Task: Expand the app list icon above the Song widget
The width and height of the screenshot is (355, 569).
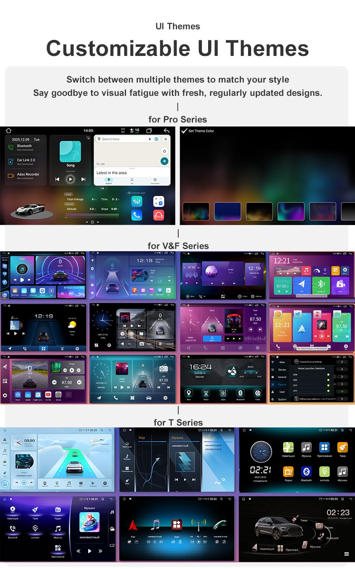Action: 88,138
